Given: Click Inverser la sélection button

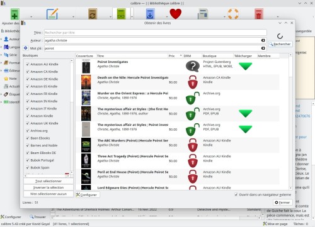Looking at the screenshot, I should point(49,187).
